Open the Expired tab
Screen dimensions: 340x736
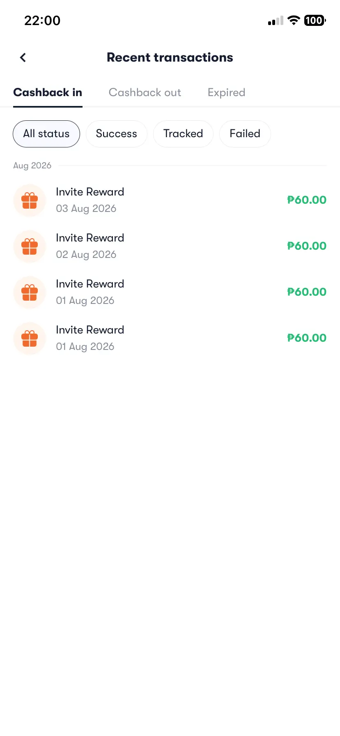226,92
